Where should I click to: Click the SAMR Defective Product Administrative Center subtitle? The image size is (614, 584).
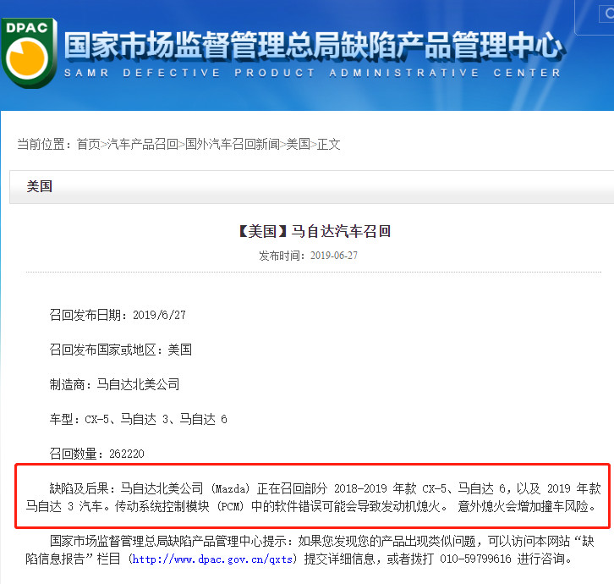[313, 74]
